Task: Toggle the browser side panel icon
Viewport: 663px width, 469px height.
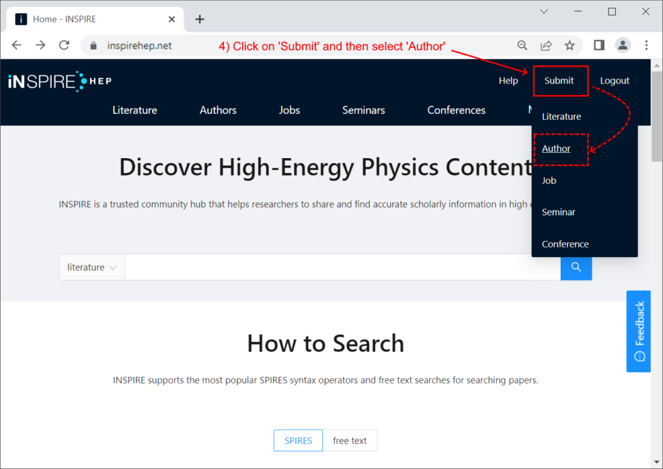Action: click(x=598, y=45)
